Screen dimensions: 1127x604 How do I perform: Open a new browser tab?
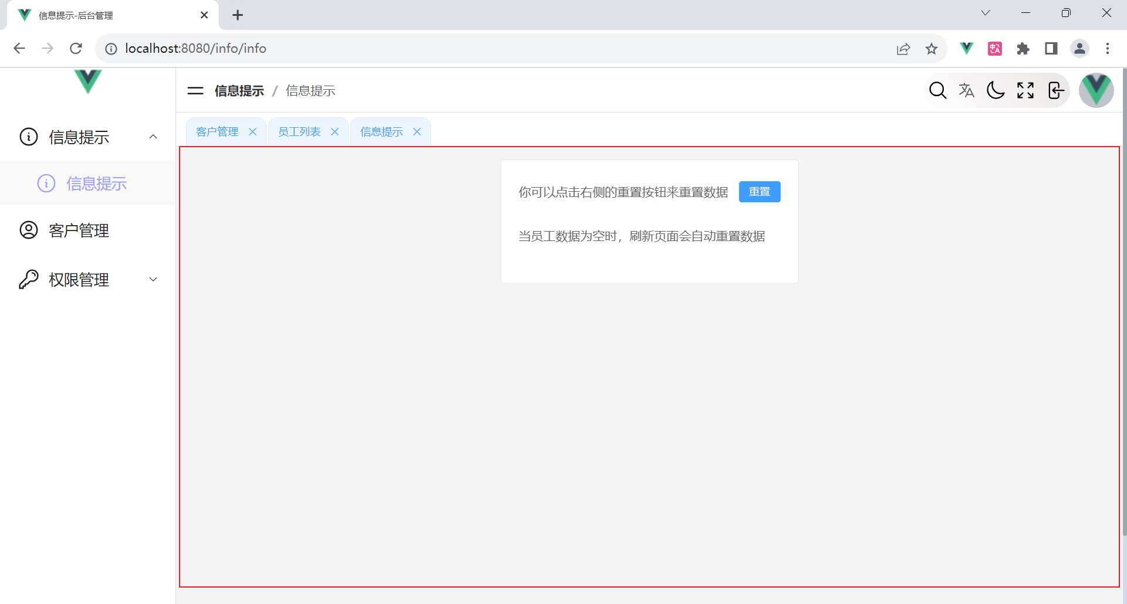click(238, 15)
